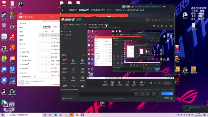Open the 歌词助手 tool icon
The image size is (208, 117).
(x=82, y=79)
